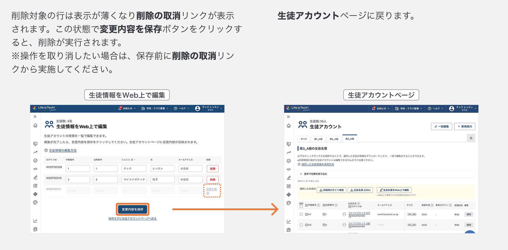The width and height of the screenshot is (508, 250).
Task: Toggle the select-all checkbox in the 選択 header
Action: coord(301,207)
